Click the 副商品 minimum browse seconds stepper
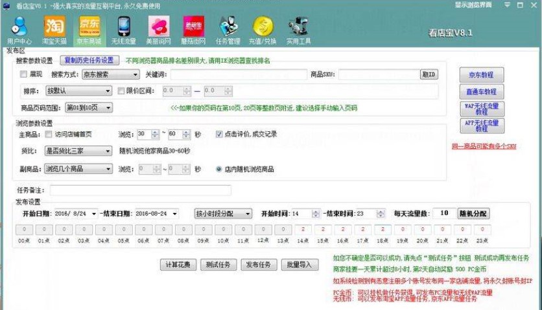 (157, 169)
